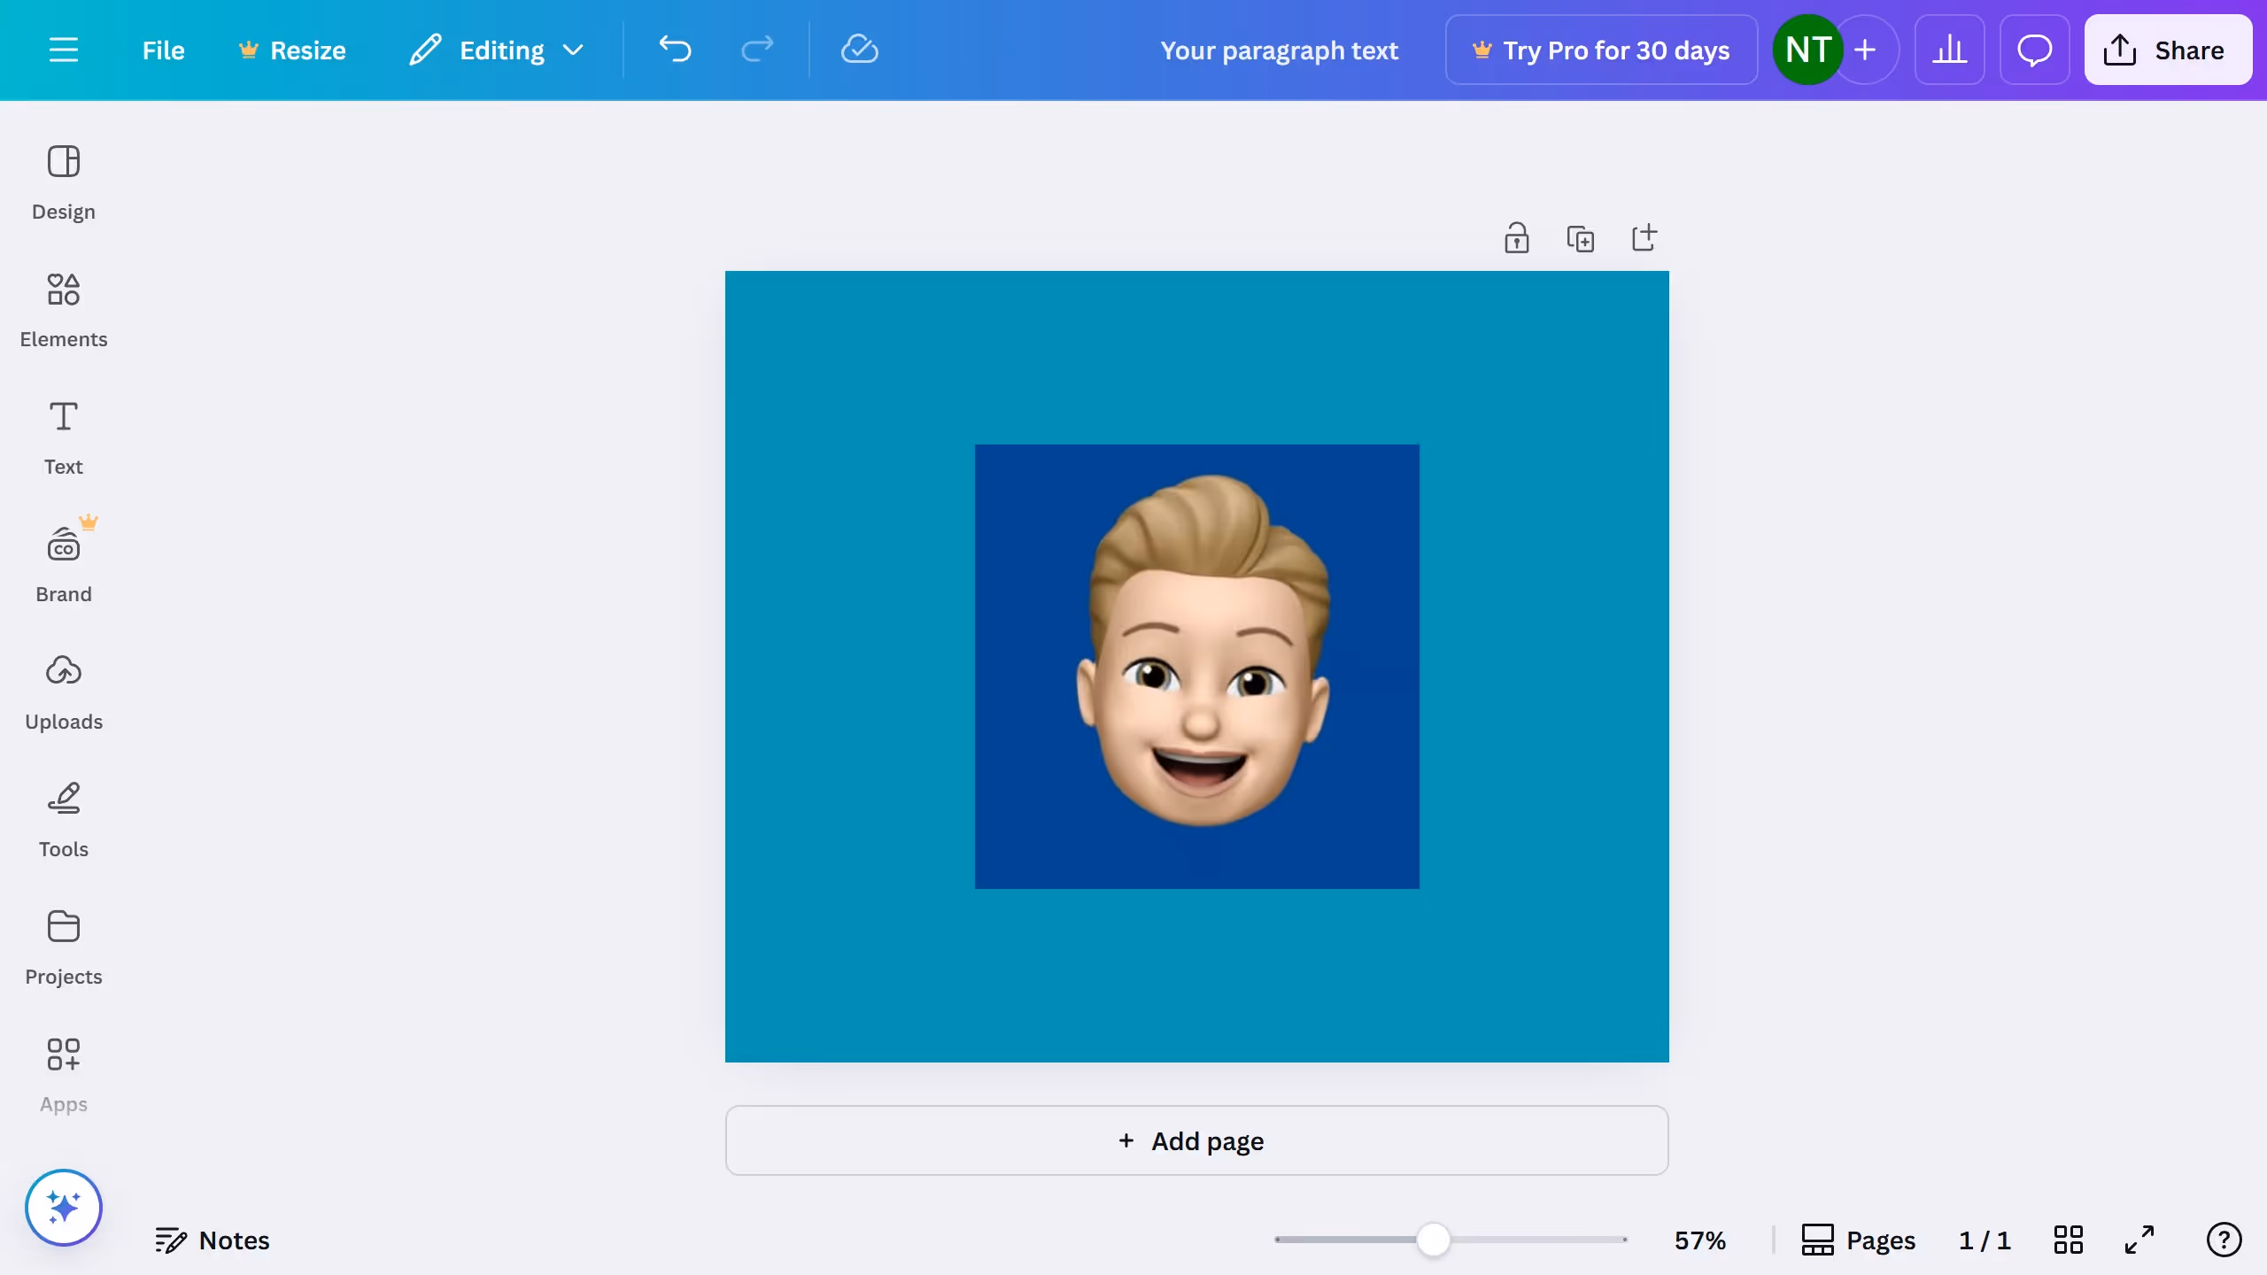Open the Brand panel
Viewport: 2267px width, 1275px height.
pyautogui.click(x=63, y=564)
